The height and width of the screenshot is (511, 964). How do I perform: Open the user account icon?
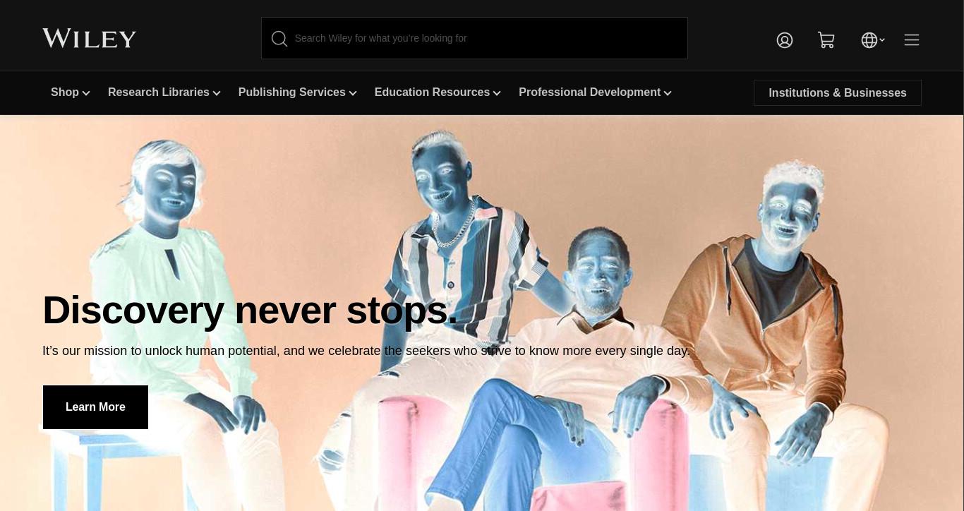tap(785, 40)
